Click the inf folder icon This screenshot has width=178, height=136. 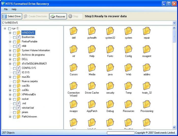[x=73, y=49]
